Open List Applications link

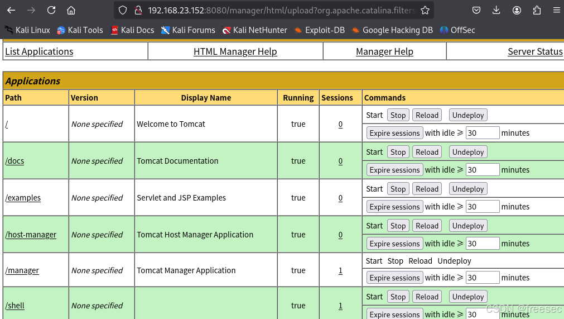(x=39, y=51)
